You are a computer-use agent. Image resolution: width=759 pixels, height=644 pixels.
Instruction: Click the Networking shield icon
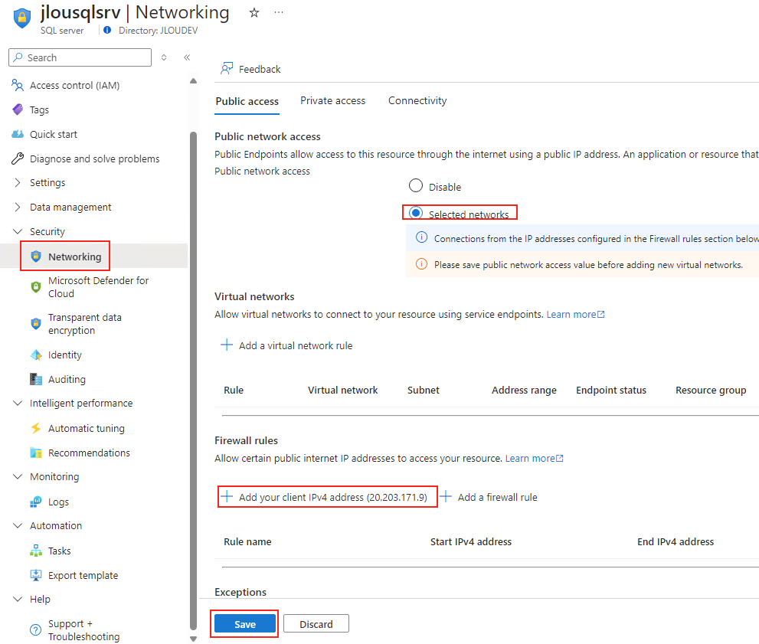(x=36, y=257)
